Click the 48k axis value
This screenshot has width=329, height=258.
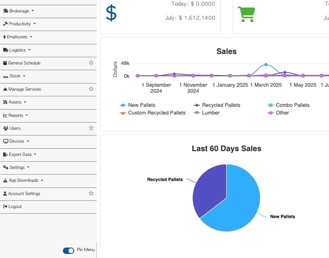click(125, 63)
